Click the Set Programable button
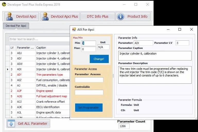This screenshot has width=198, height=132. point(89,108)
